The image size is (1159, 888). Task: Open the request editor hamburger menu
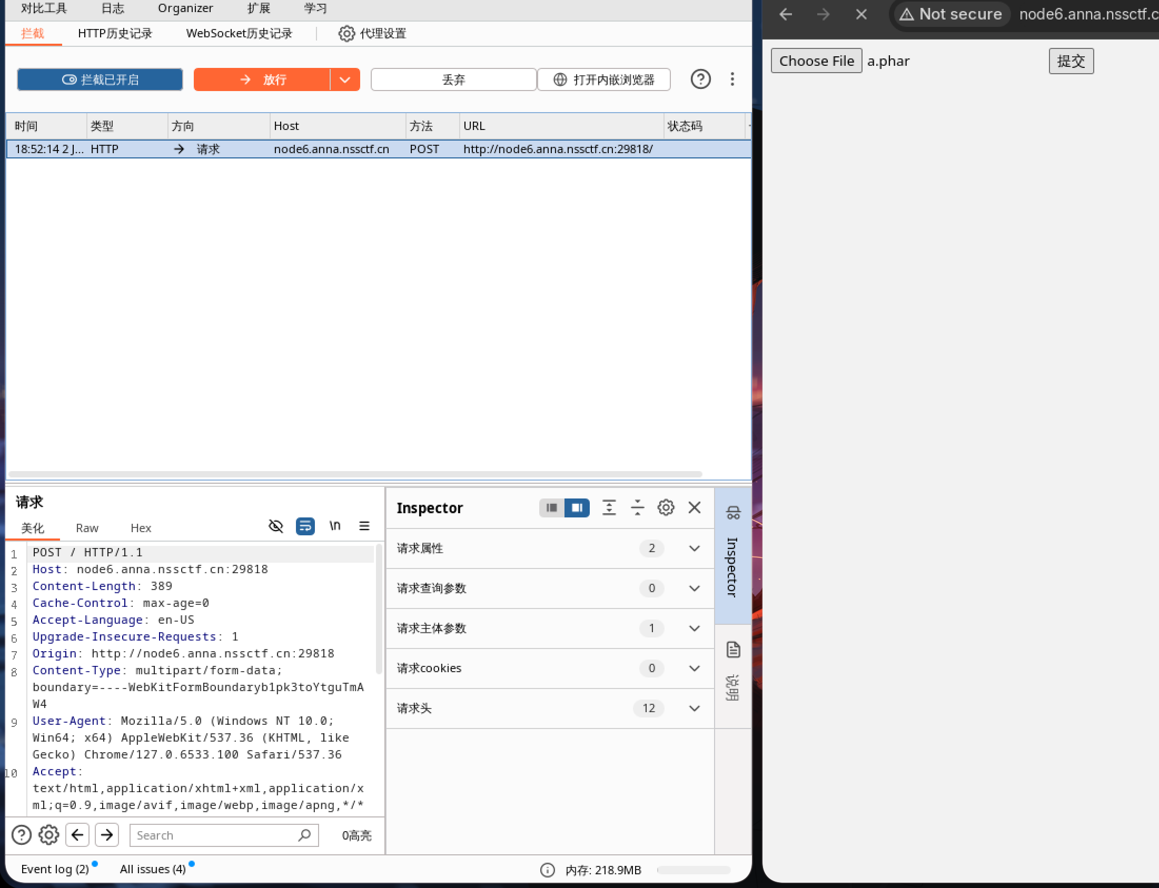point(364,526)
